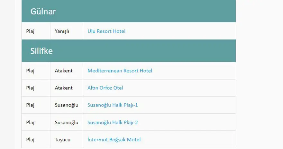The height and width of the screenshot is (149, 283).
Task: Click Plaj in the Mediterranean Resort Hotel row
Action: (30, 71)
